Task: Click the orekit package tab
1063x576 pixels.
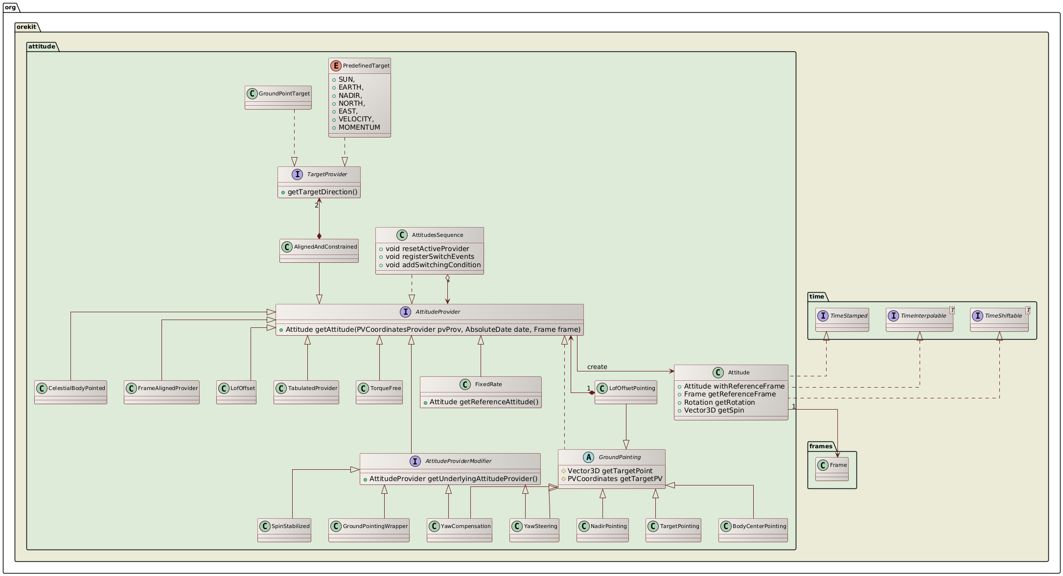Action: (26, 27)
